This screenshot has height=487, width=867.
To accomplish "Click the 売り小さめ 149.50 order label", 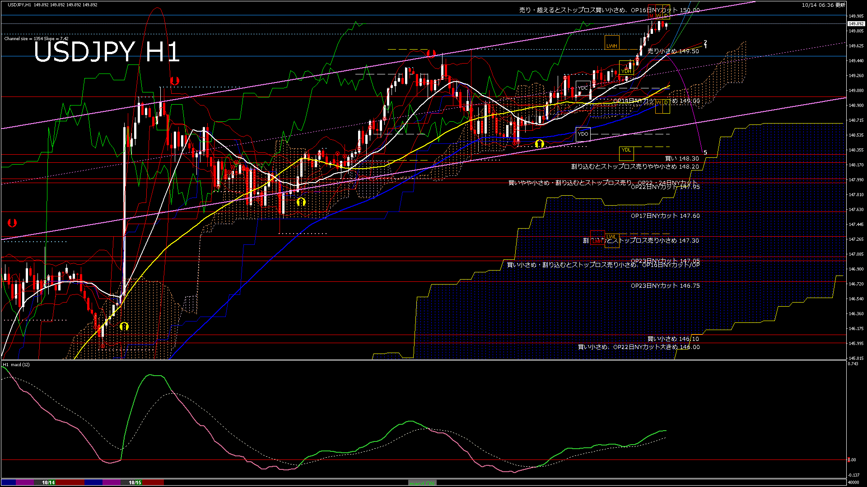I will pyautogui.click(x=673, y=51).
